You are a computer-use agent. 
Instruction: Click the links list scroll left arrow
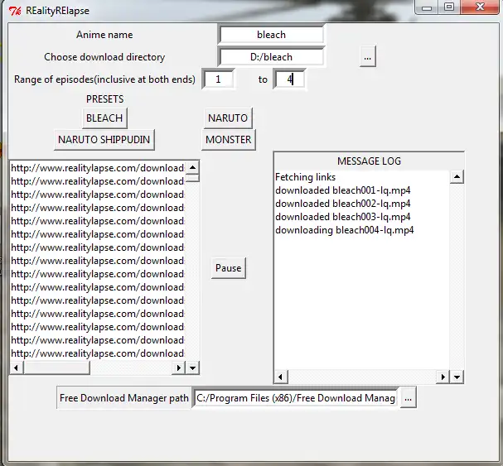point(17,368)
